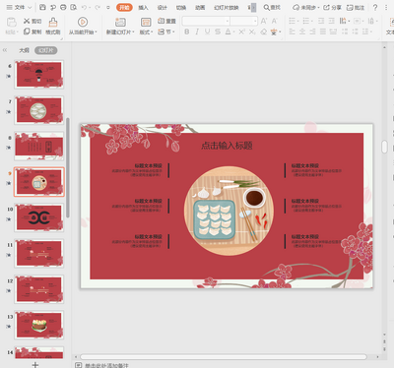
Task: Click the Cut (剪切) scissors icon
Action: pos(27,21)
